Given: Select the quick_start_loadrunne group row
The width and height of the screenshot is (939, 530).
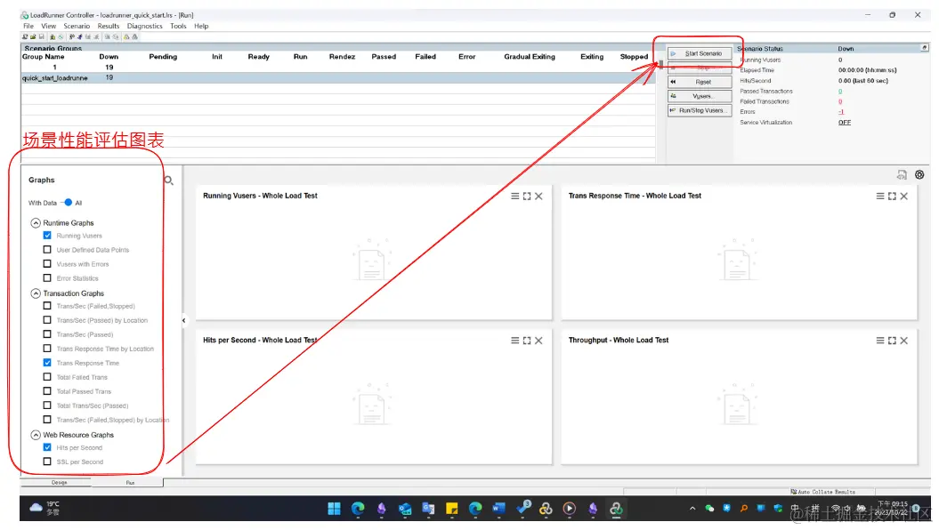Looking at the screenshot, I should [x=338, y=78].
